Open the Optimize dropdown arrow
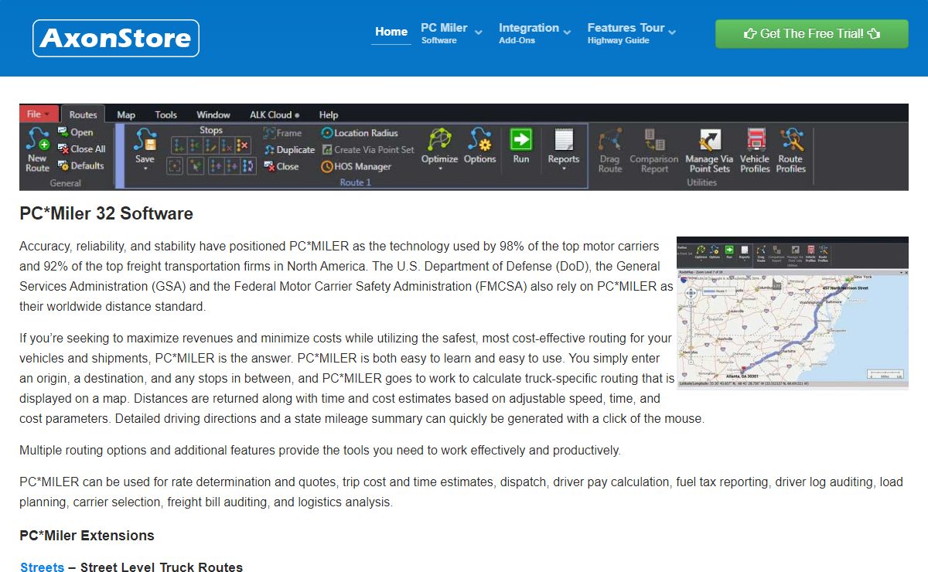The width and height of the screenshot is (928, 572). (439, 169)
